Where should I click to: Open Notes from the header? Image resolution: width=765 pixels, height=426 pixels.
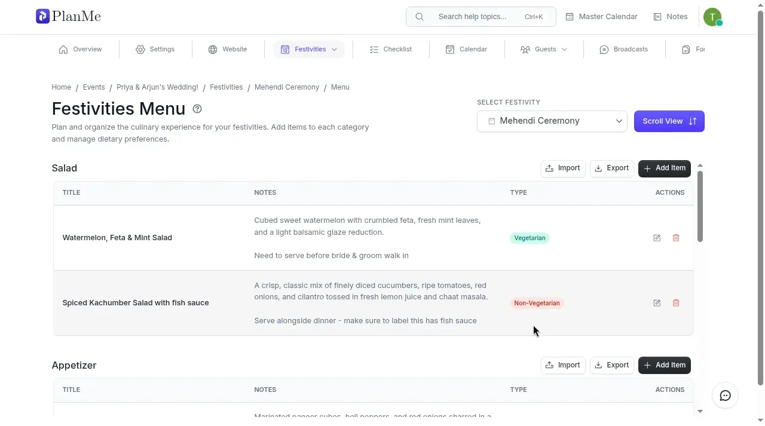click(x=671, y=17)
